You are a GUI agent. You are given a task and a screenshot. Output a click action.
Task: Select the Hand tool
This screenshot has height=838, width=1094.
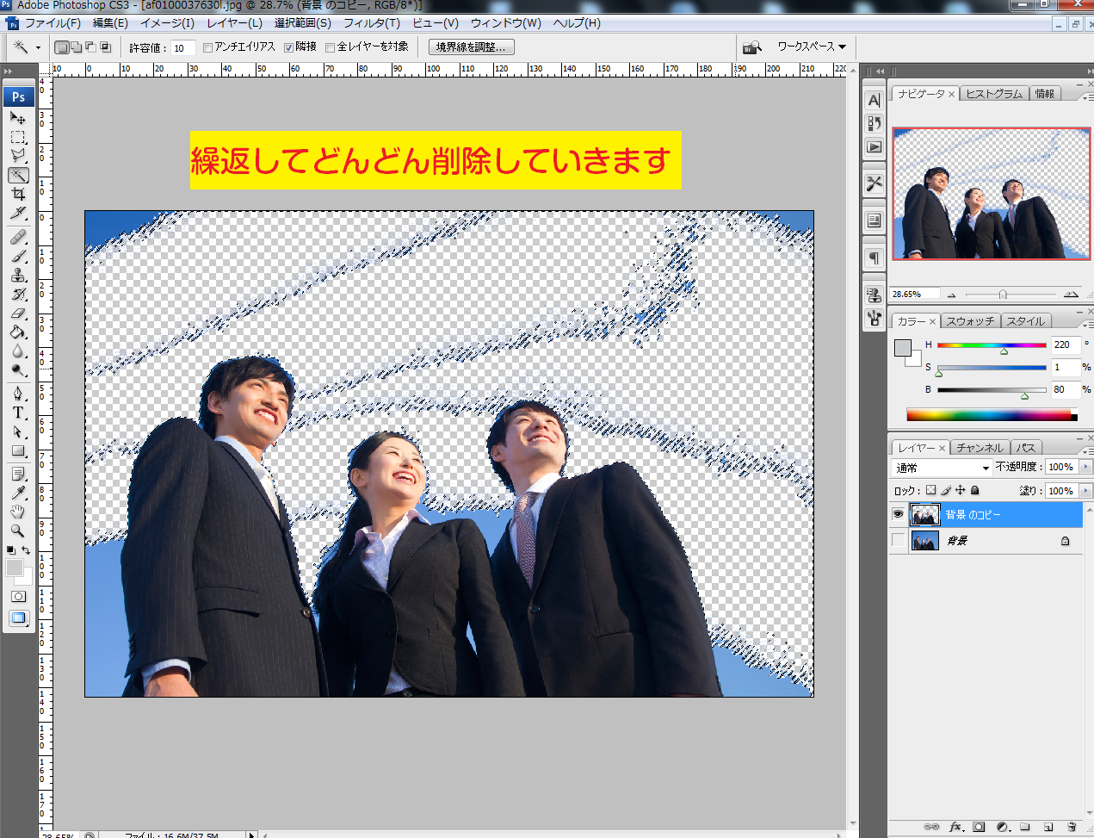tap(18, 512)
